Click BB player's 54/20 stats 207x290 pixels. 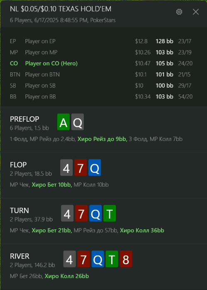pyautogui.click(x=185, y=97)
